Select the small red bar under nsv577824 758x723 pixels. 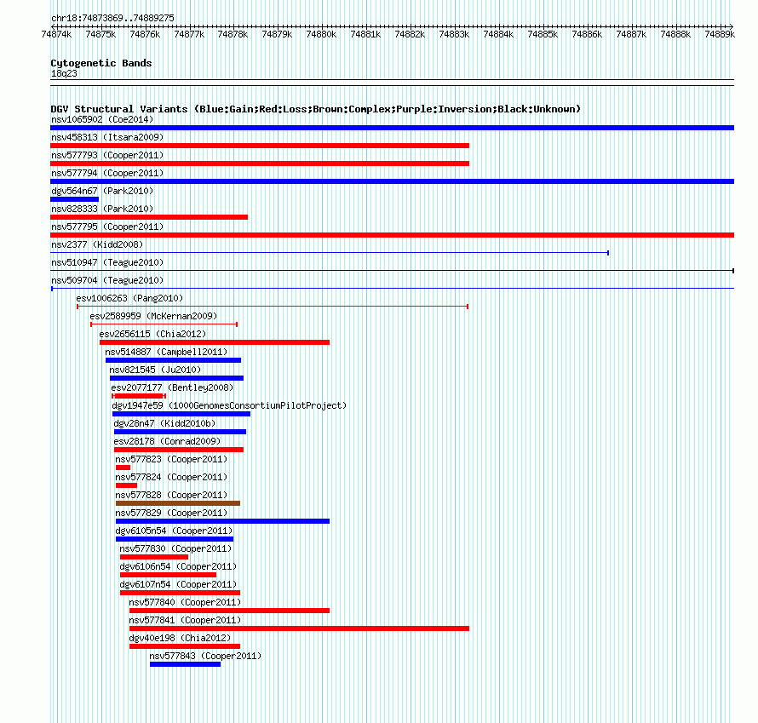[127, 485]
